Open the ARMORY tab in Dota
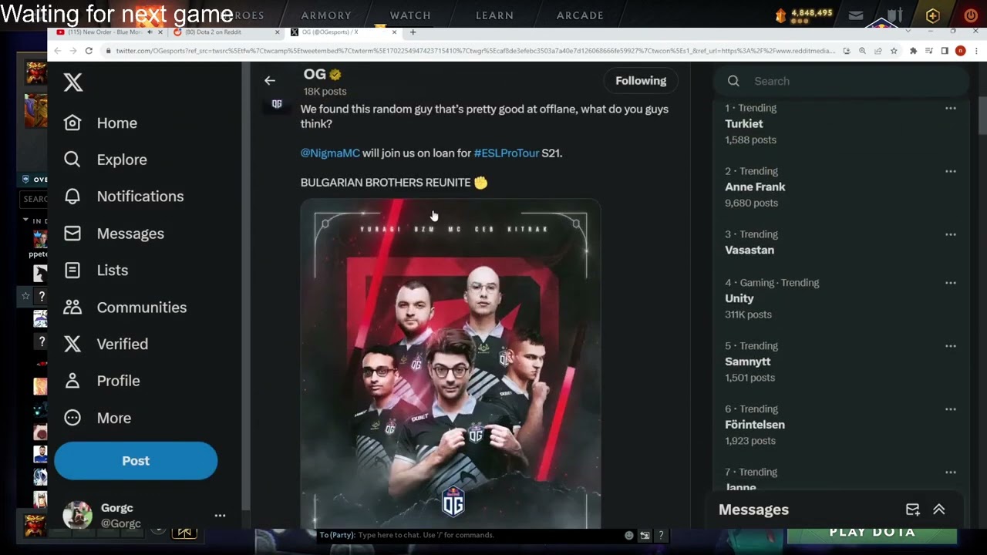This screenshot has height=555, width=987. 326,15
